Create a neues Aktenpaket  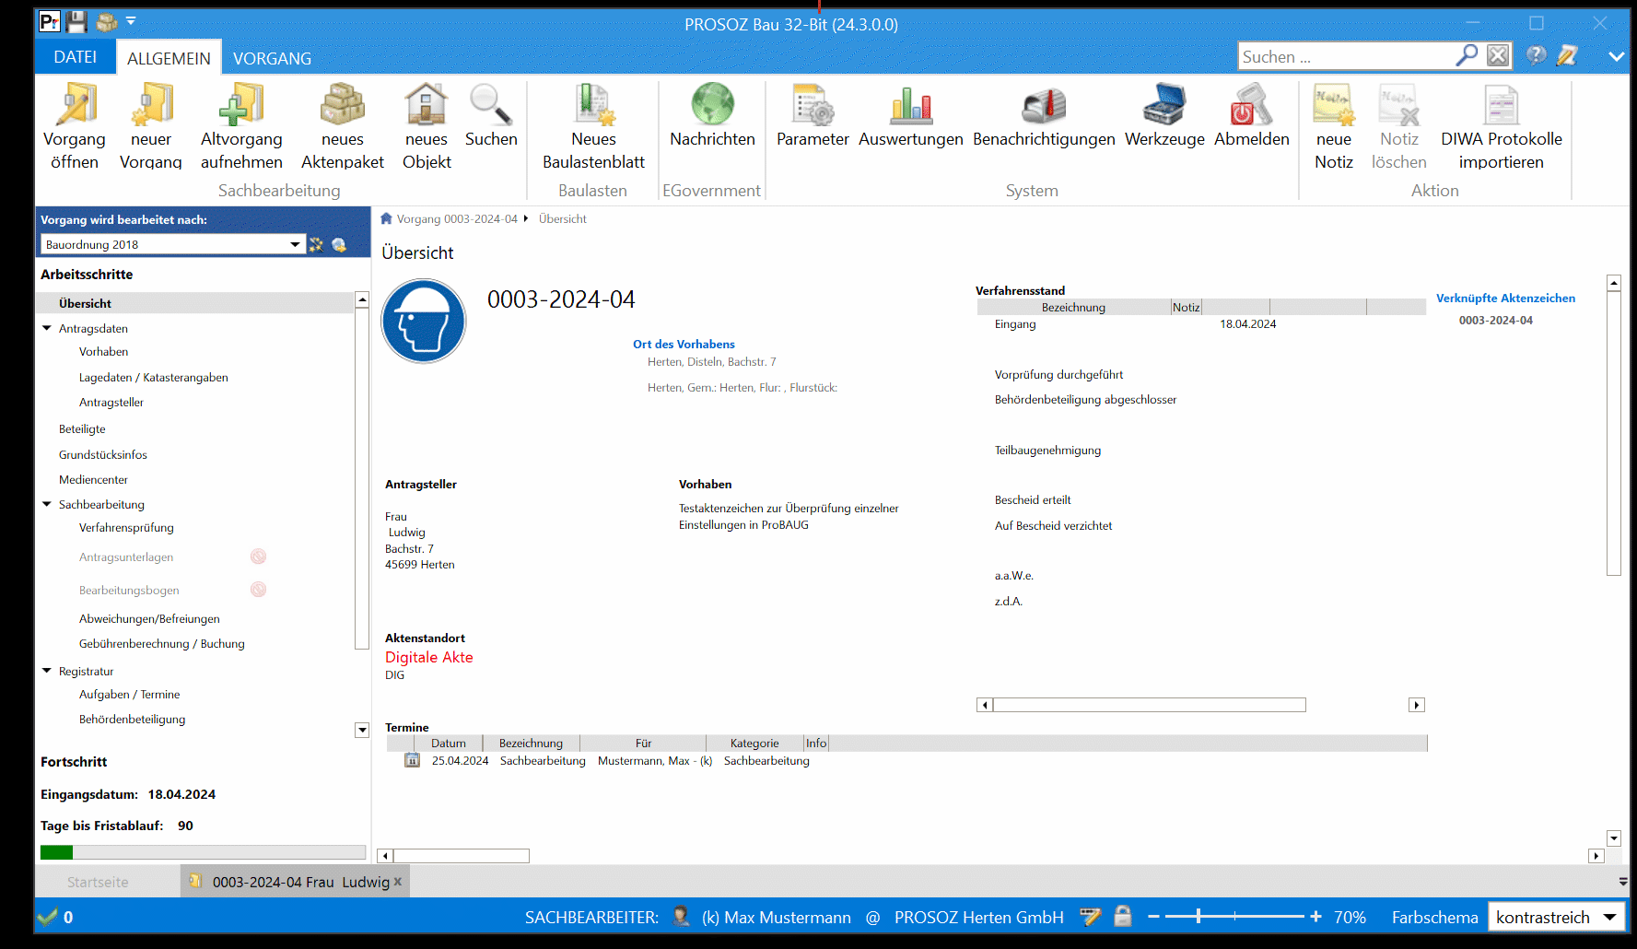tap(343, 126)
